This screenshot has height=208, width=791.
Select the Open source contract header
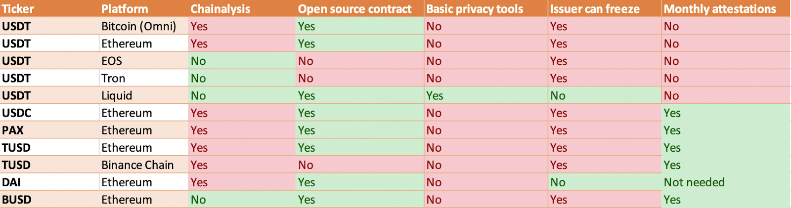click(360, 9)
